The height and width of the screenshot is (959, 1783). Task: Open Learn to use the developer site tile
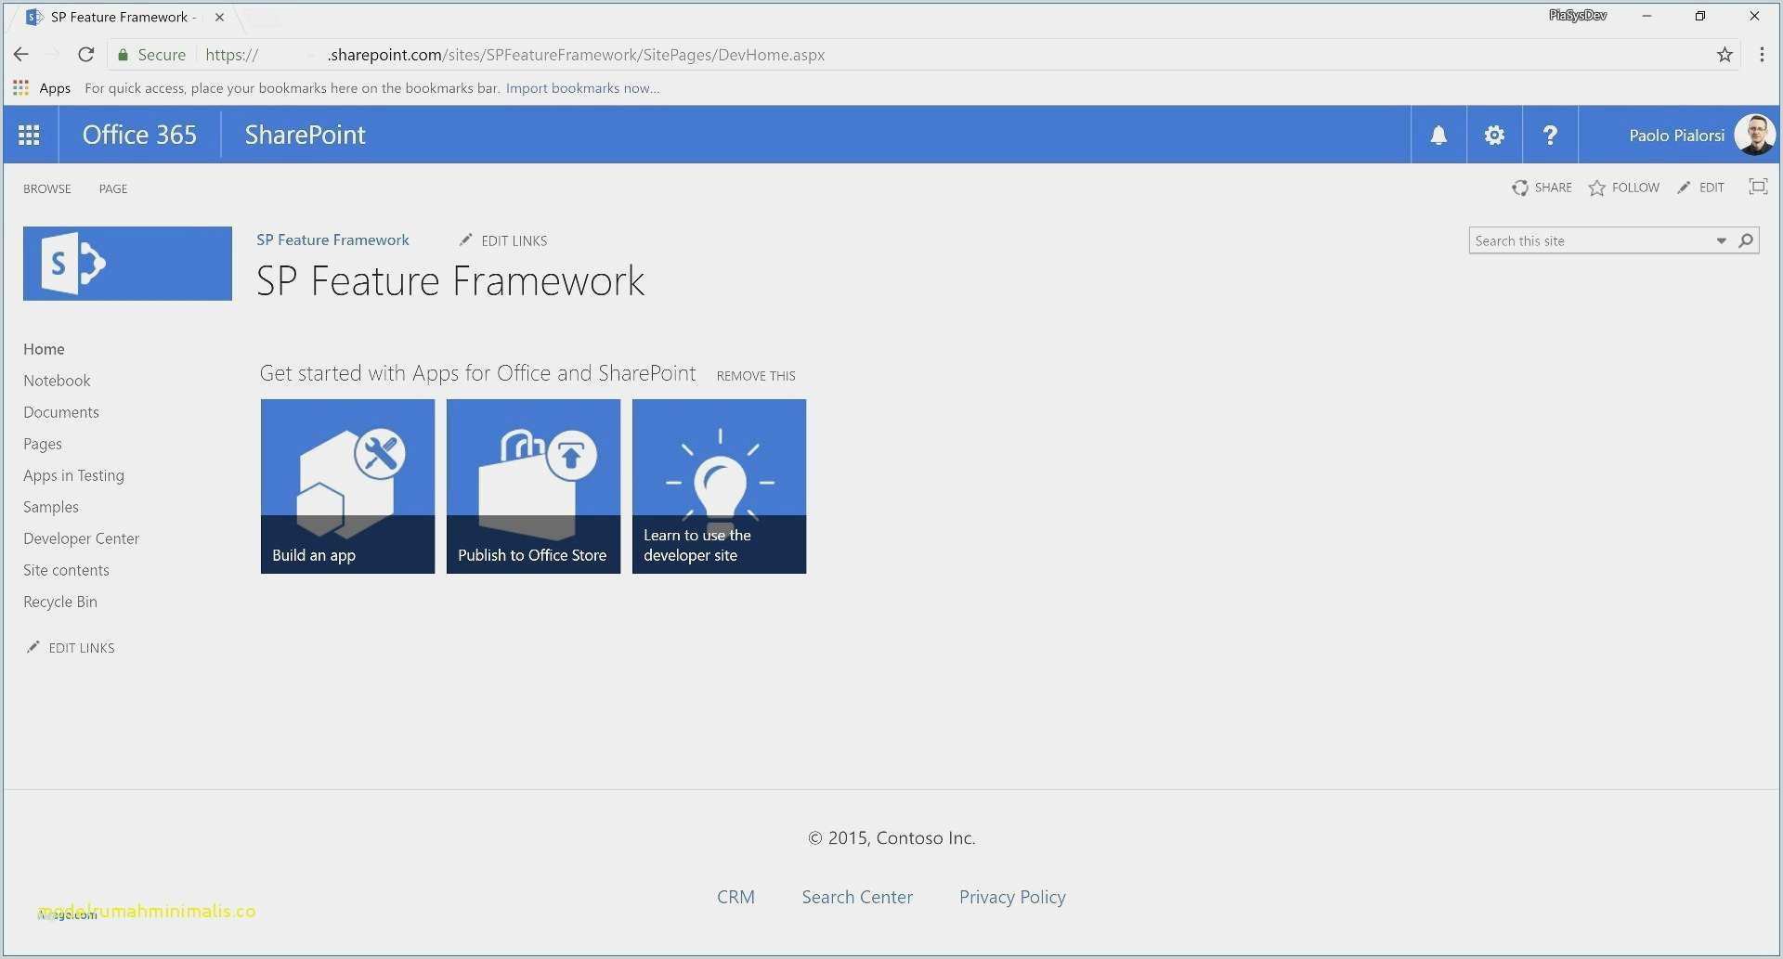coord(719,486)
